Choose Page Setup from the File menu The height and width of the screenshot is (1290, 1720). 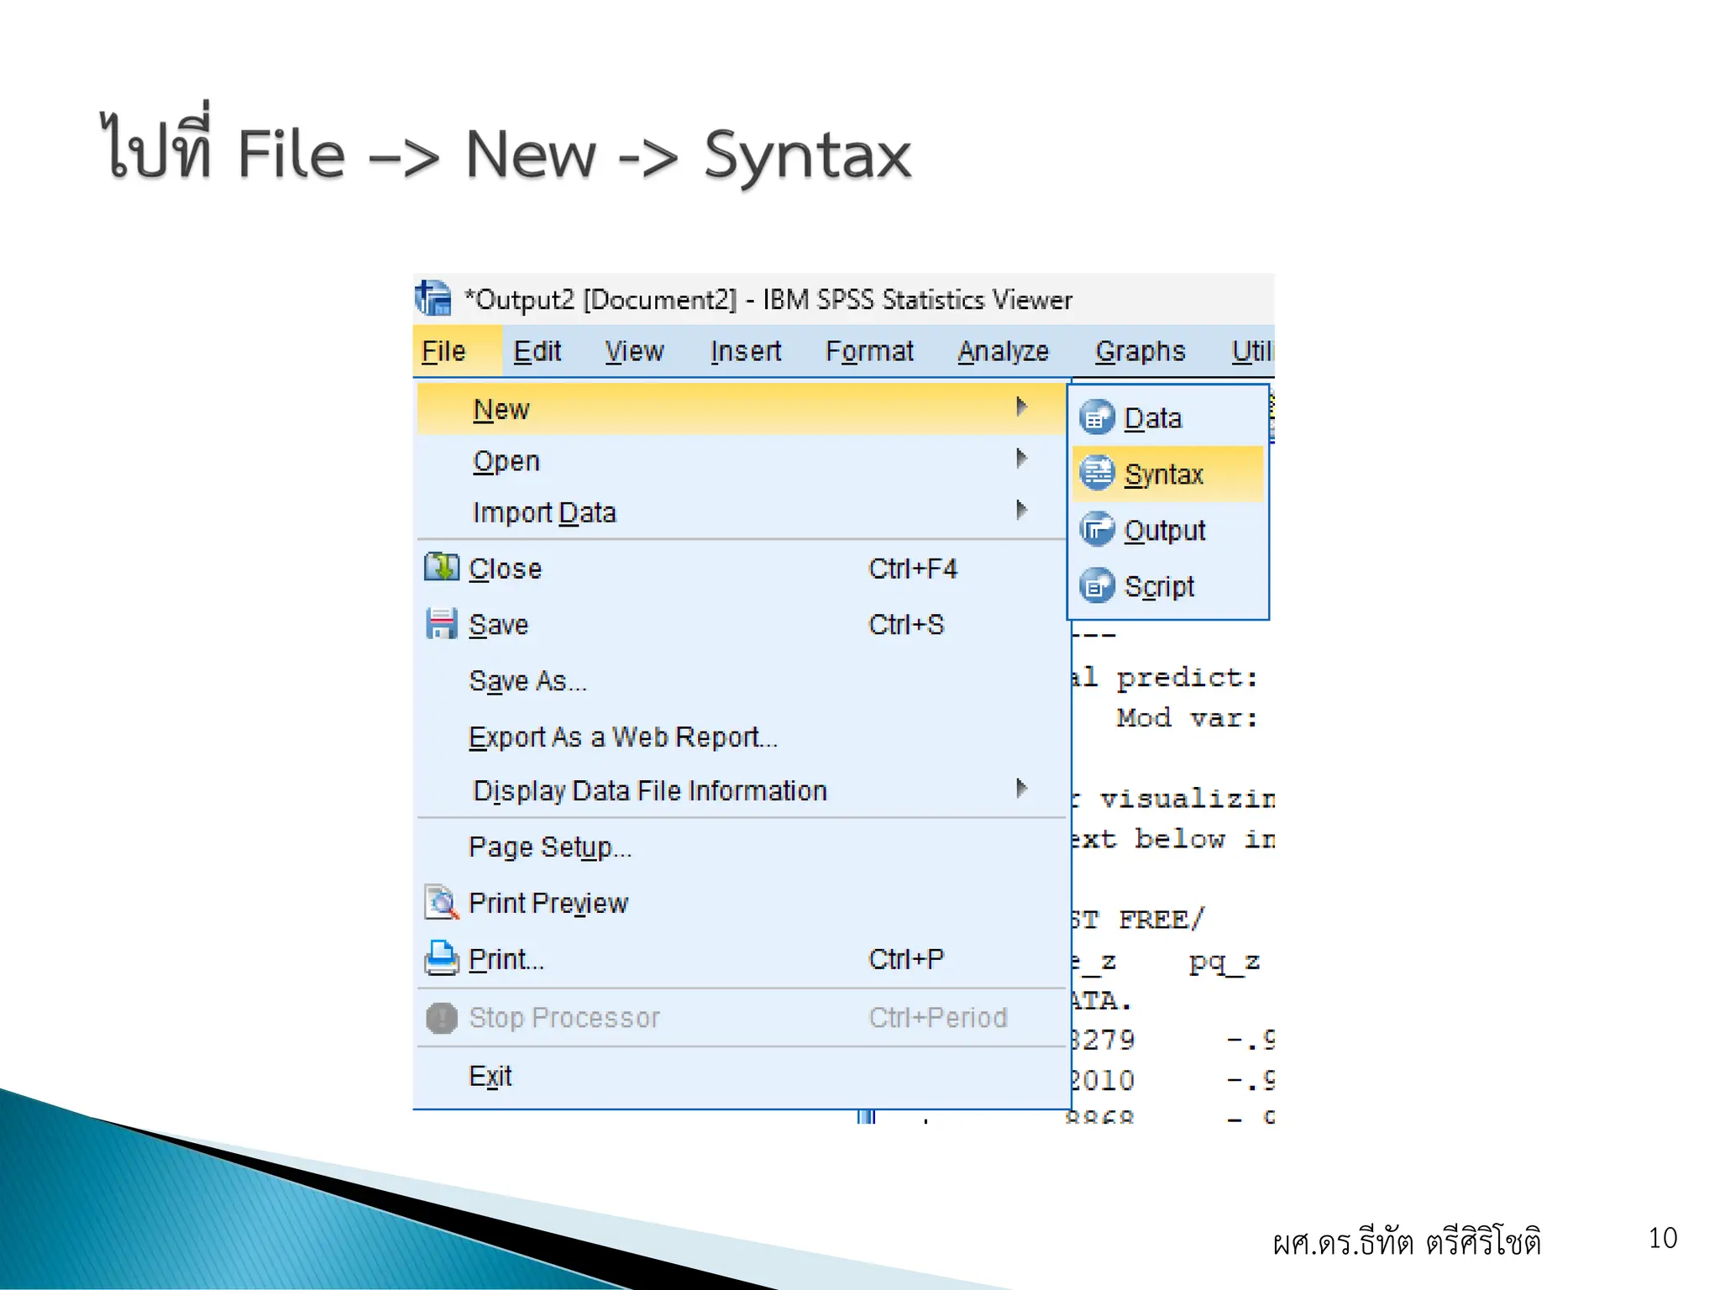tap(549, 847)
